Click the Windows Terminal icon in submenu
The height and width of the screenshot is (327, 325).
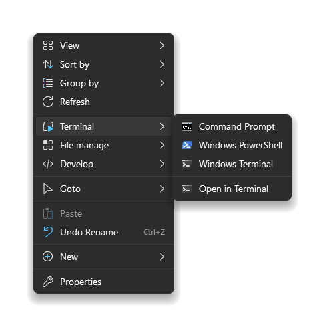coord(187,164)
